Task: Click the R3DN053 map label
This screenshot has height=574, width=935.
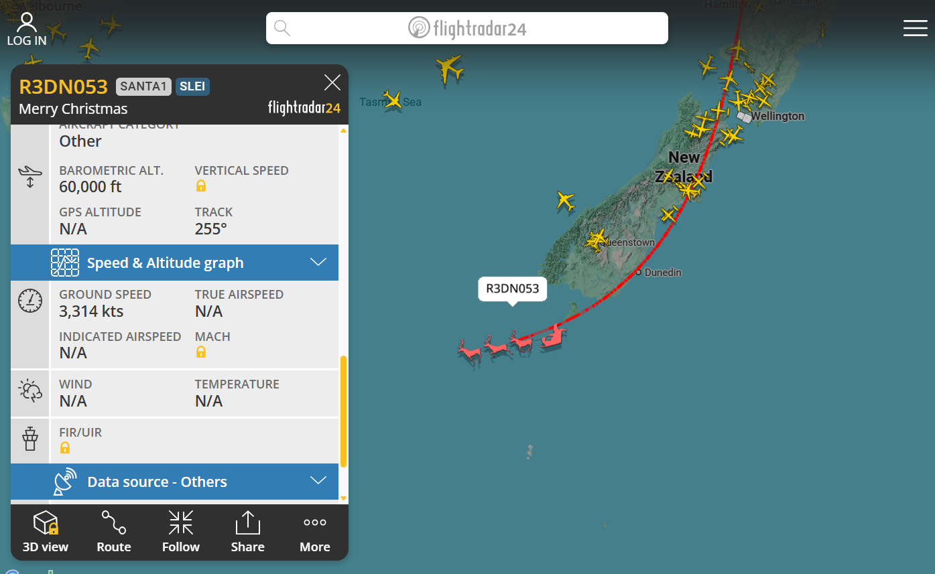Action: (x=513, y=289)
